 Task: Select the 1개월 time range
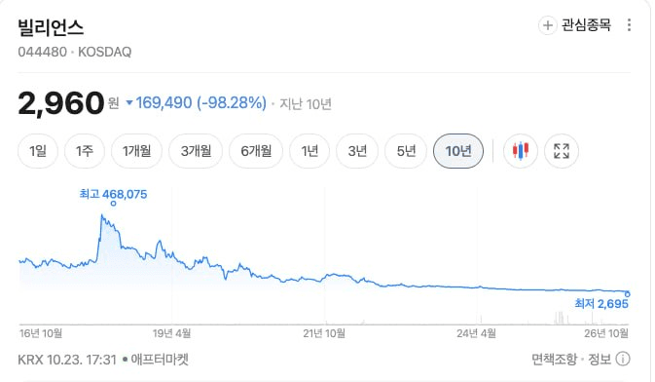click(x=136, y=151)
